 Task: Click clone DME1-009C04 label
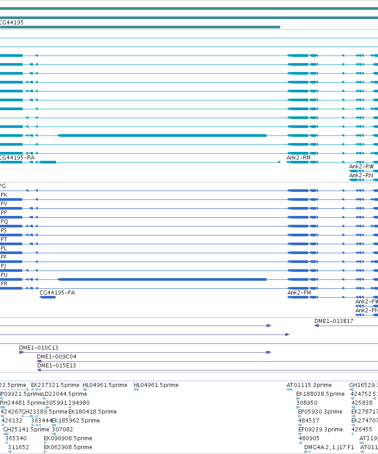(x=56, y=356)
